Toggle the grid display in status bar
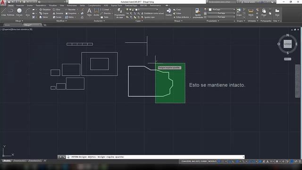 coord(219,161)
